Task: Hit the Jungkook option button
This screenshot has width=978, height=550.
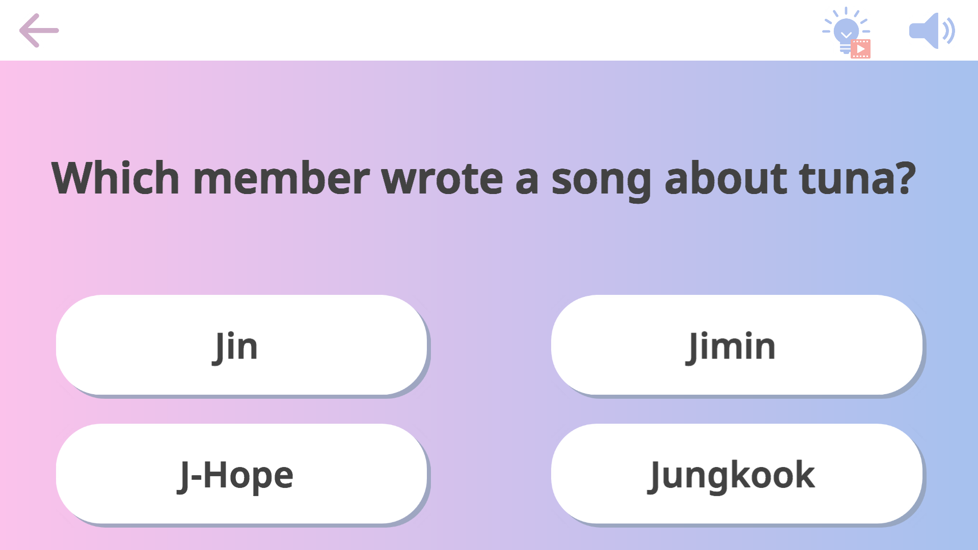Action: [737, 474]
